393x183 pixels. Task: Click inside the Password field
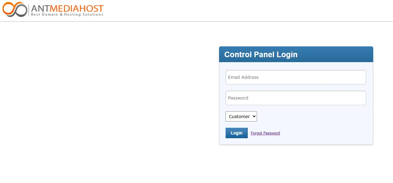click(x=296, y=98)
